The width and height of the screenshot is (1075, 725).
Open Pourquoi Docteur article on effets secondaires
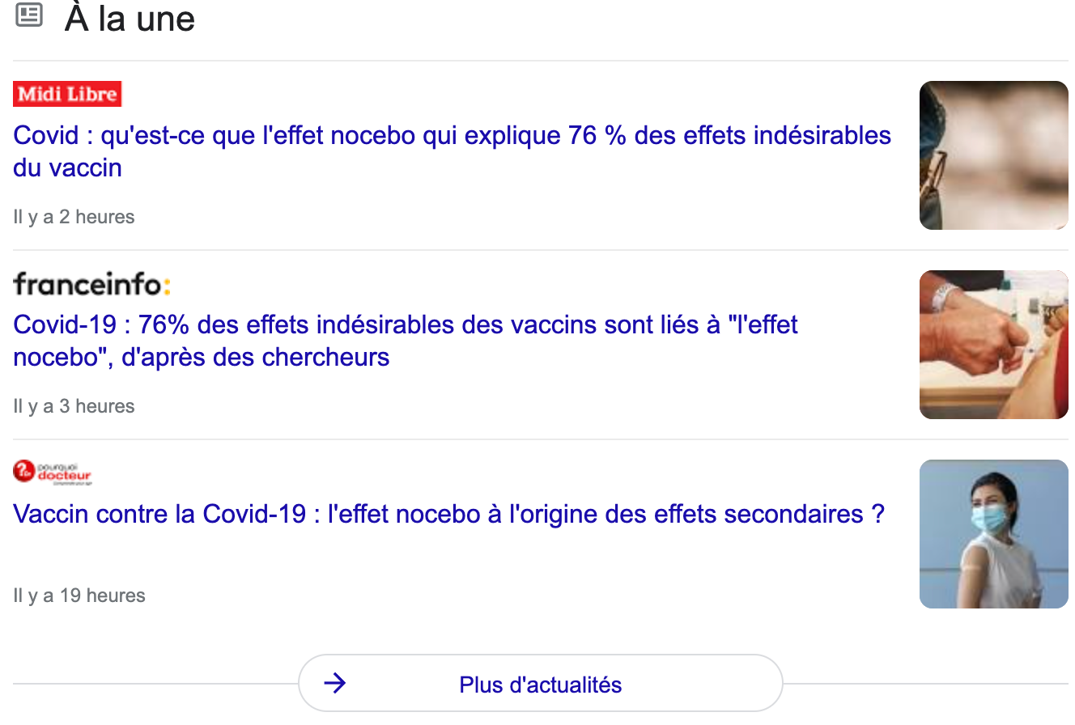pyautogui.click(x=448, y=514)
